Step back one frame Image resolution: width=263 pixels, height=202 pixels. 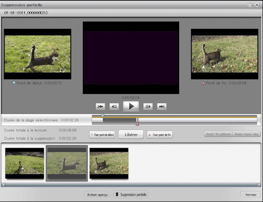pos(114,106)
